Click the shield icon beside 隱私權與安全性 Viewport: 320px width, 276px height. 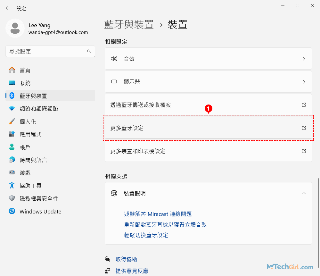11,198
